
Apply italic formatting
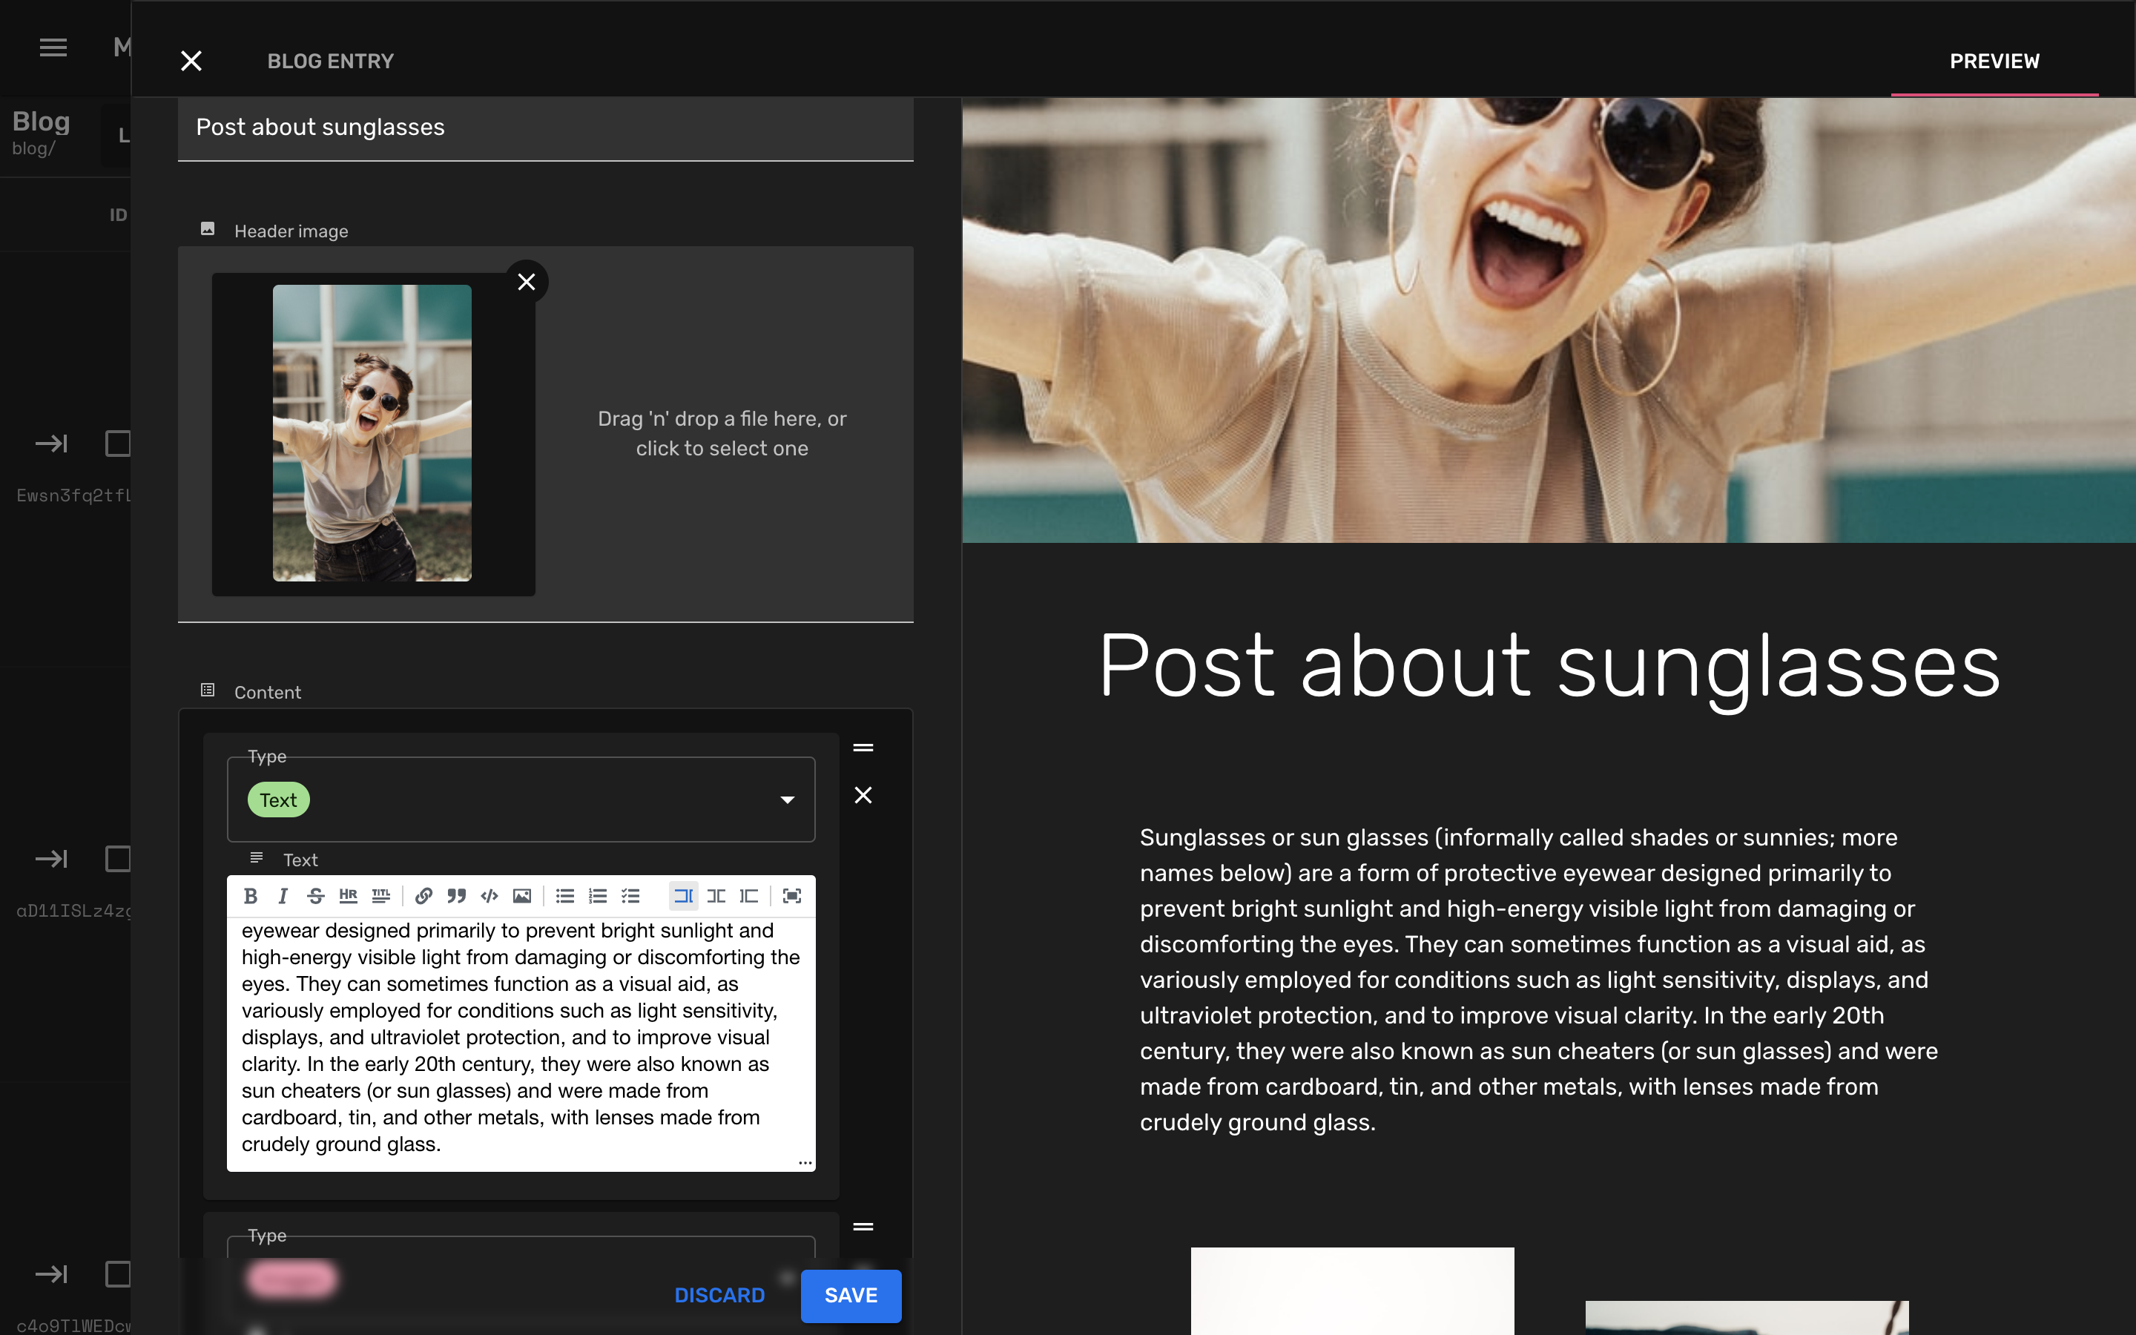point(283,895)
